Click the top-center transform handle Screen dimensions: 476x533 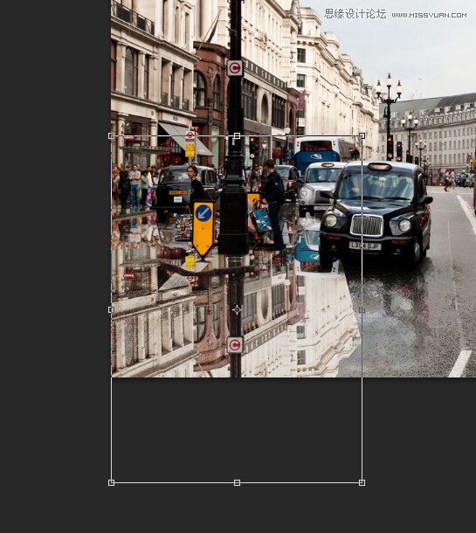pos(238,136)
